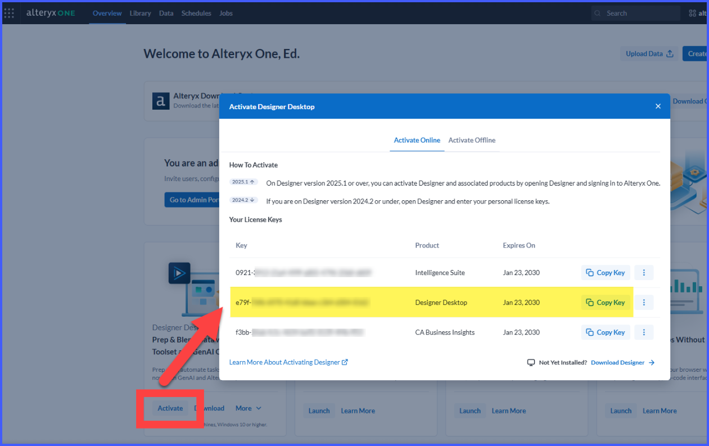Click the CA Business Insights product cell
The width and height of the screenshot is (709, 446).
(445, 332)
